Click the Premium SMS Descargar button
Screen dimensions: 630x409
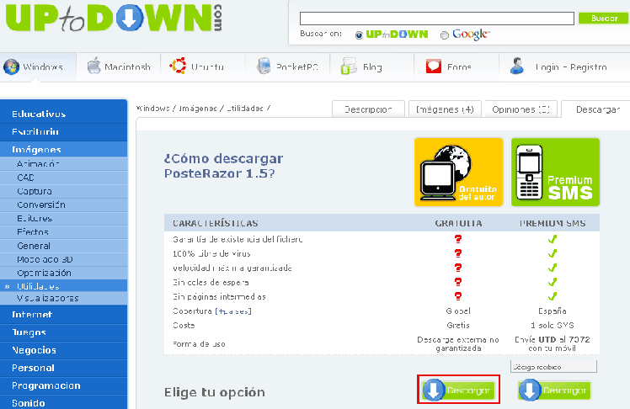click(554, 390)
